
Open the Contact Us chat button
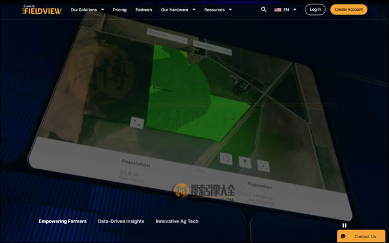coord(361,236)
